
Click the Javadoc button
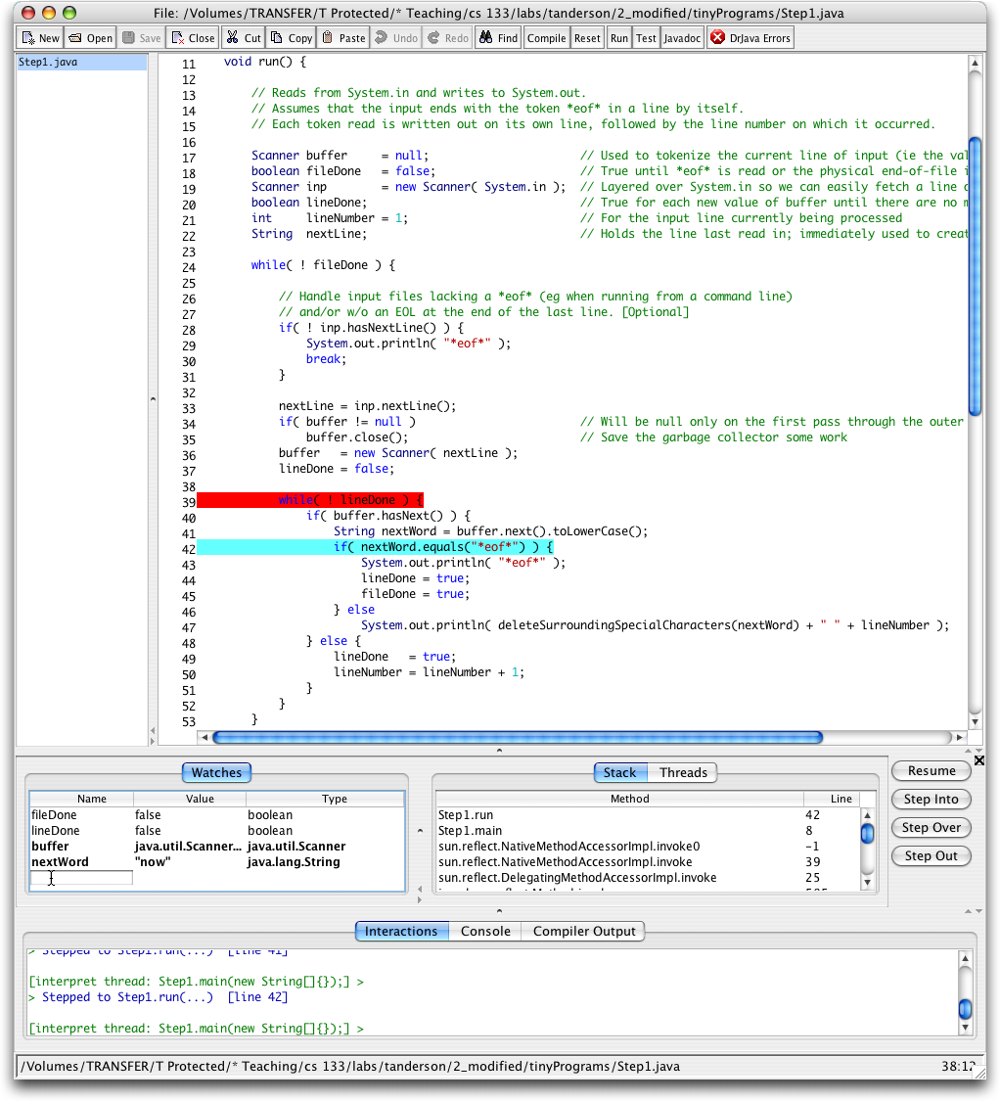click(x=682, y=38)
